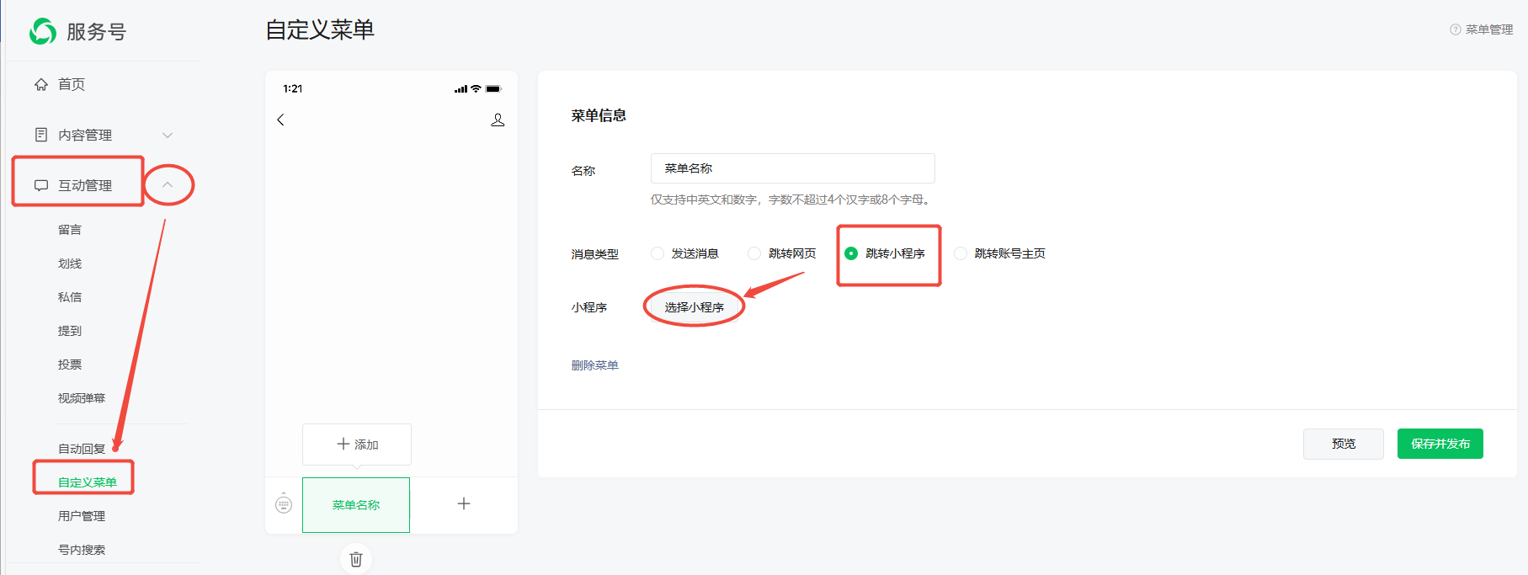Click the plus icon to add menu
Viewport: 1528px width, 575px height.
tap(464, 503)
